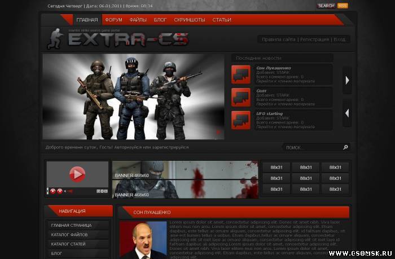The width and height of the screenshot is (395, 259).
Task: Click the EXTRA-CS site logo
Action: [x=128, y=39]
